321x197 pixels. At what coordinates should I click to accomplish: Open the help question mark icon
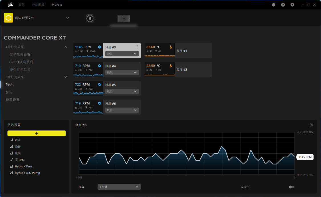[x=283, y=5]
